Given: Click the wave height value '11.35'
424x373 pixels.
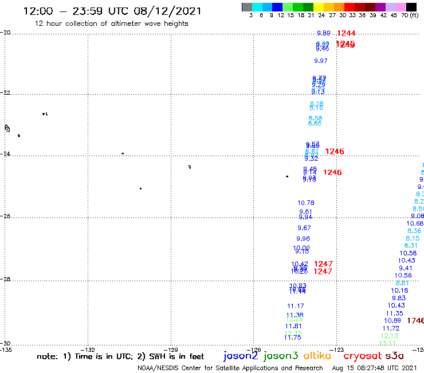Looking at the screenshot, I should [395, 313].
